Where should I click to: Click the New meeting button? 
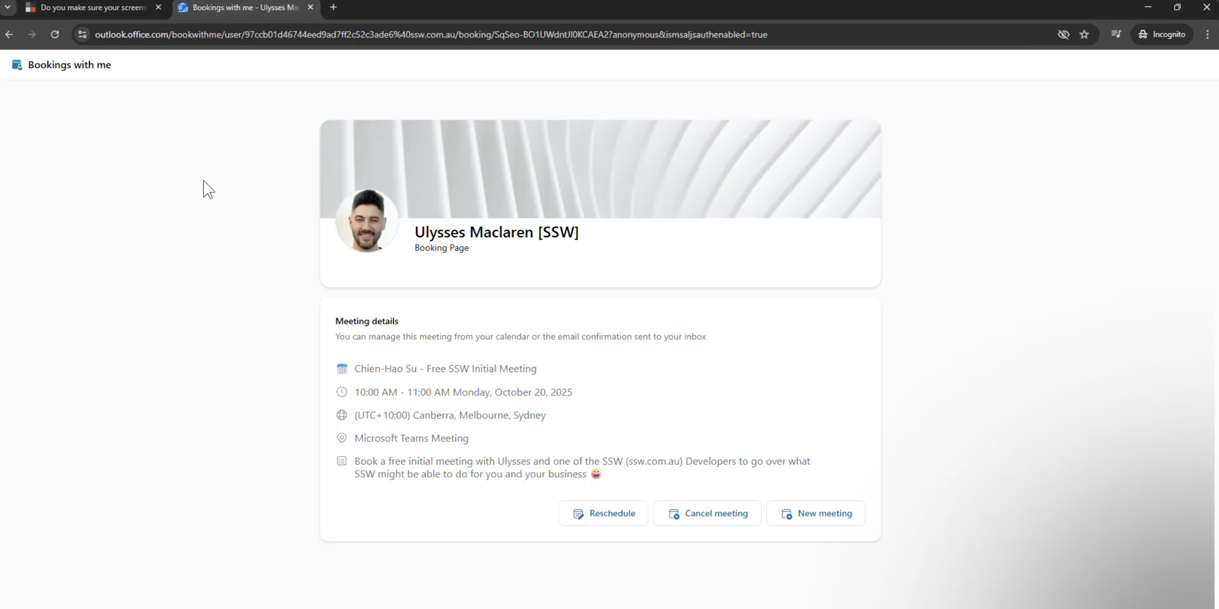(x=816, y=514)
